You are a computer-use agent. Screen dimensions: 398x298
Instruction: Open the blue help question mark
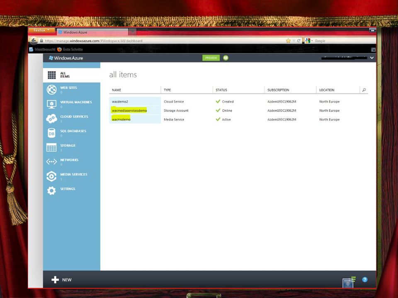365,279
